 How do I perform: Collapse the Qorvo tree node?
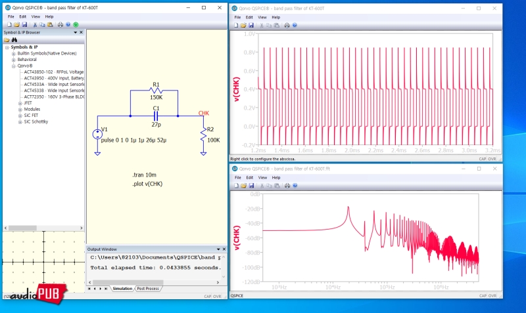[x=13, y=66]
